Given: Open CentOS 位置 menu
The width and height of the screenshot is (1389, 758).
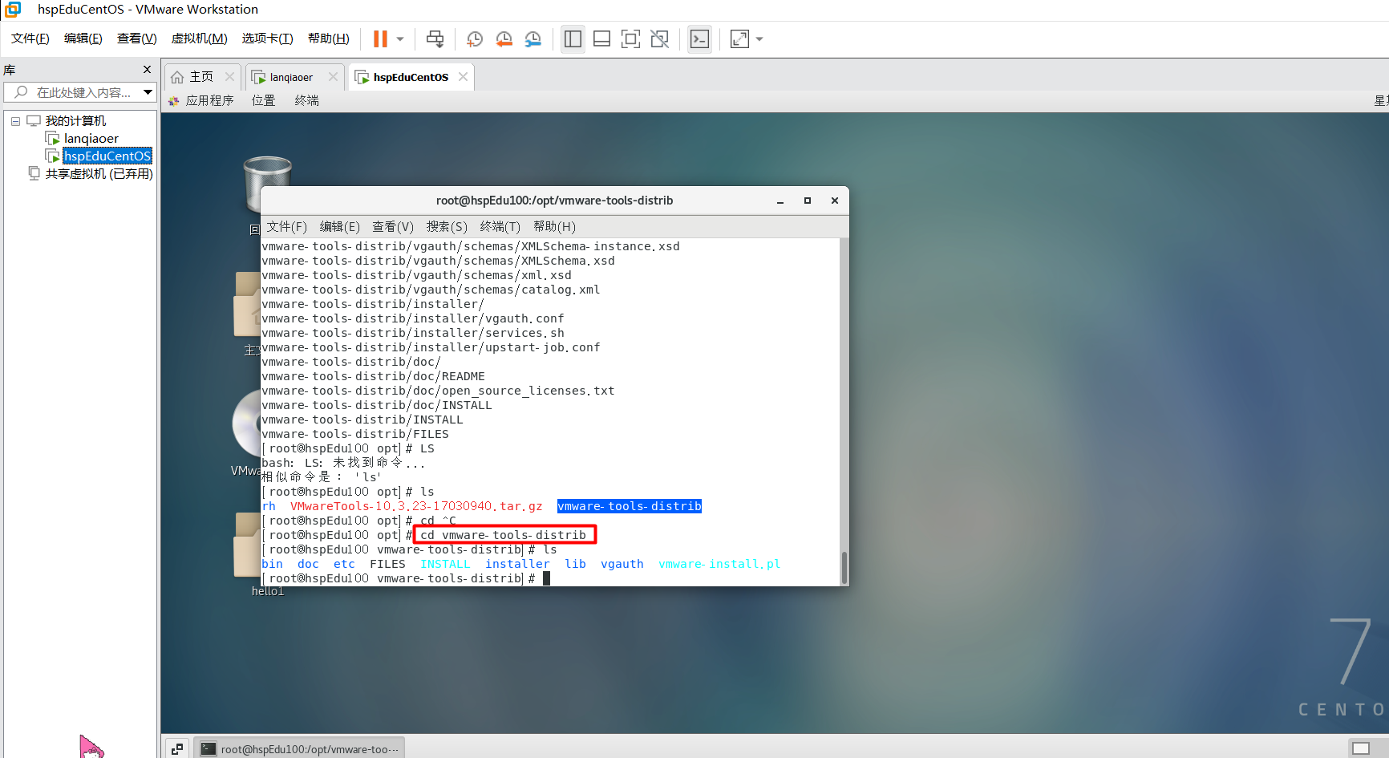Looking at the screenshot, I should (x=263, y=100).
